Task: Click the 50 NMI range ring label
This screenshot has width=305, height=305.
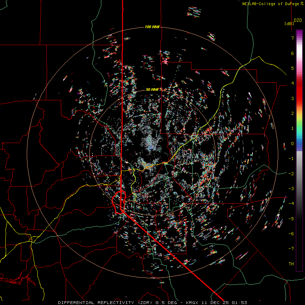Action: [152, 89]
